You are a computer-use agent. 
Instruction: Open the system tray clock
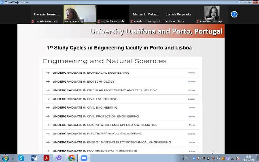248,158
